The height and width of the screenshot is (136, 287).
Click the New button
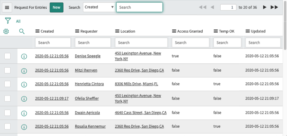57,8
